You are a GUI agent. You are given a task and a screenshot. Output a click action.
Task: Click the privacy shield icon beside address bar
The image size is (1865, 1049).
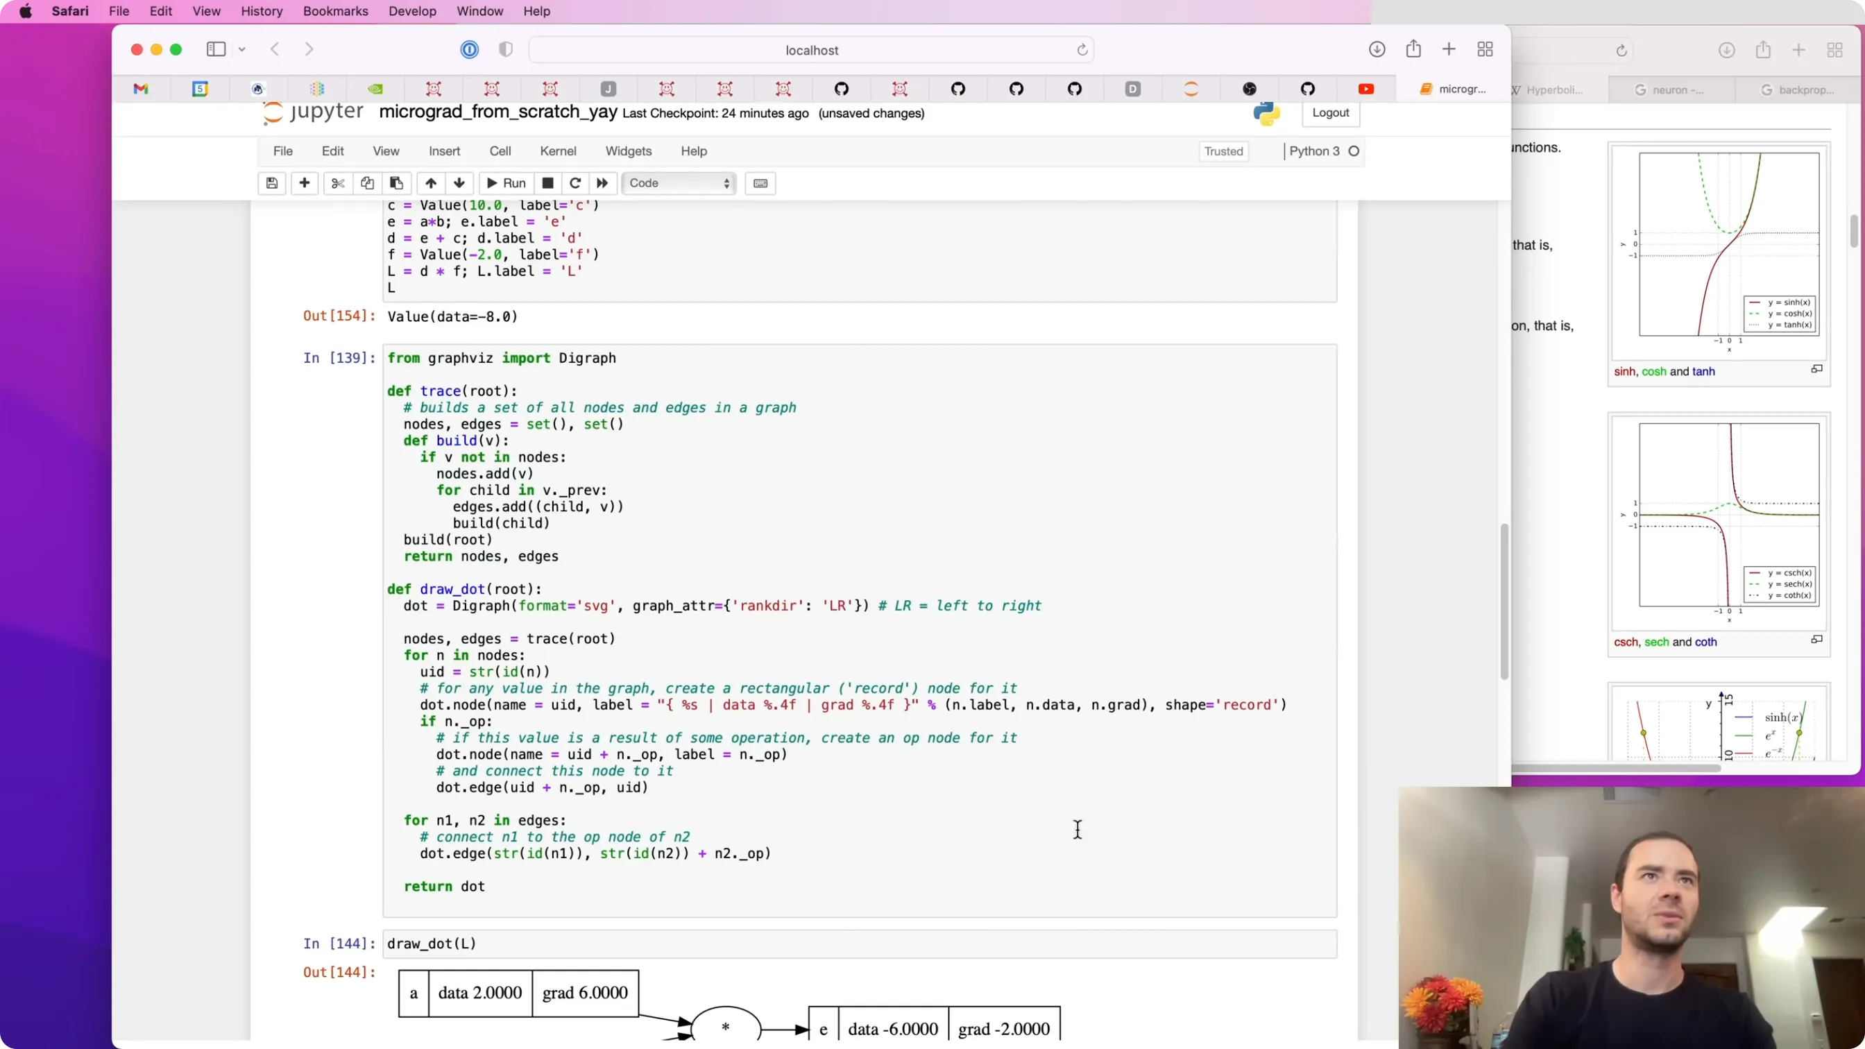(x=506, y=49)
